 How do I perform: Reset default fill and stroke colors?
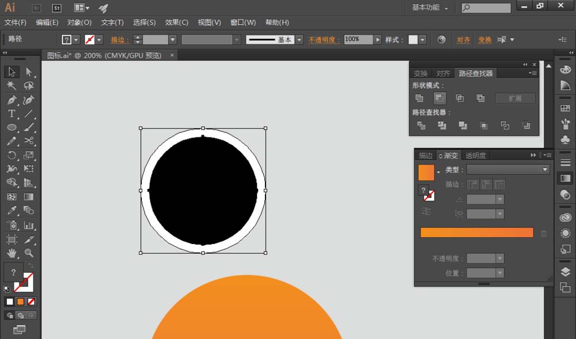tap(6, 289)
